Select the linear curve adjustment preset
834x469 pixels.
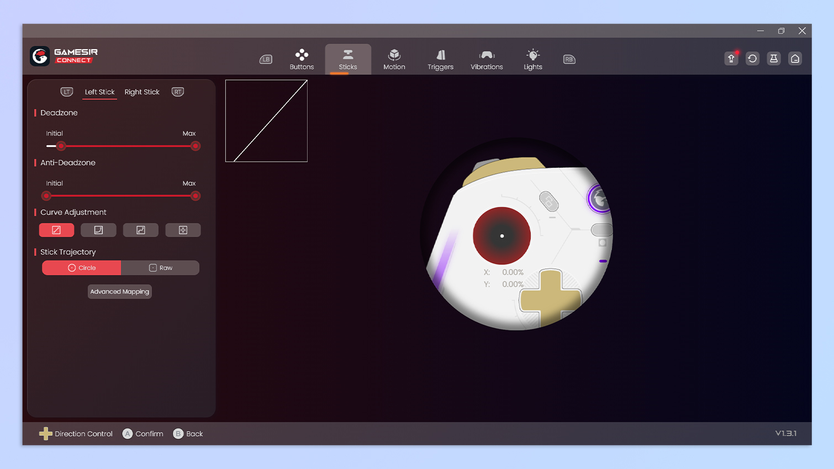(56, 230)
